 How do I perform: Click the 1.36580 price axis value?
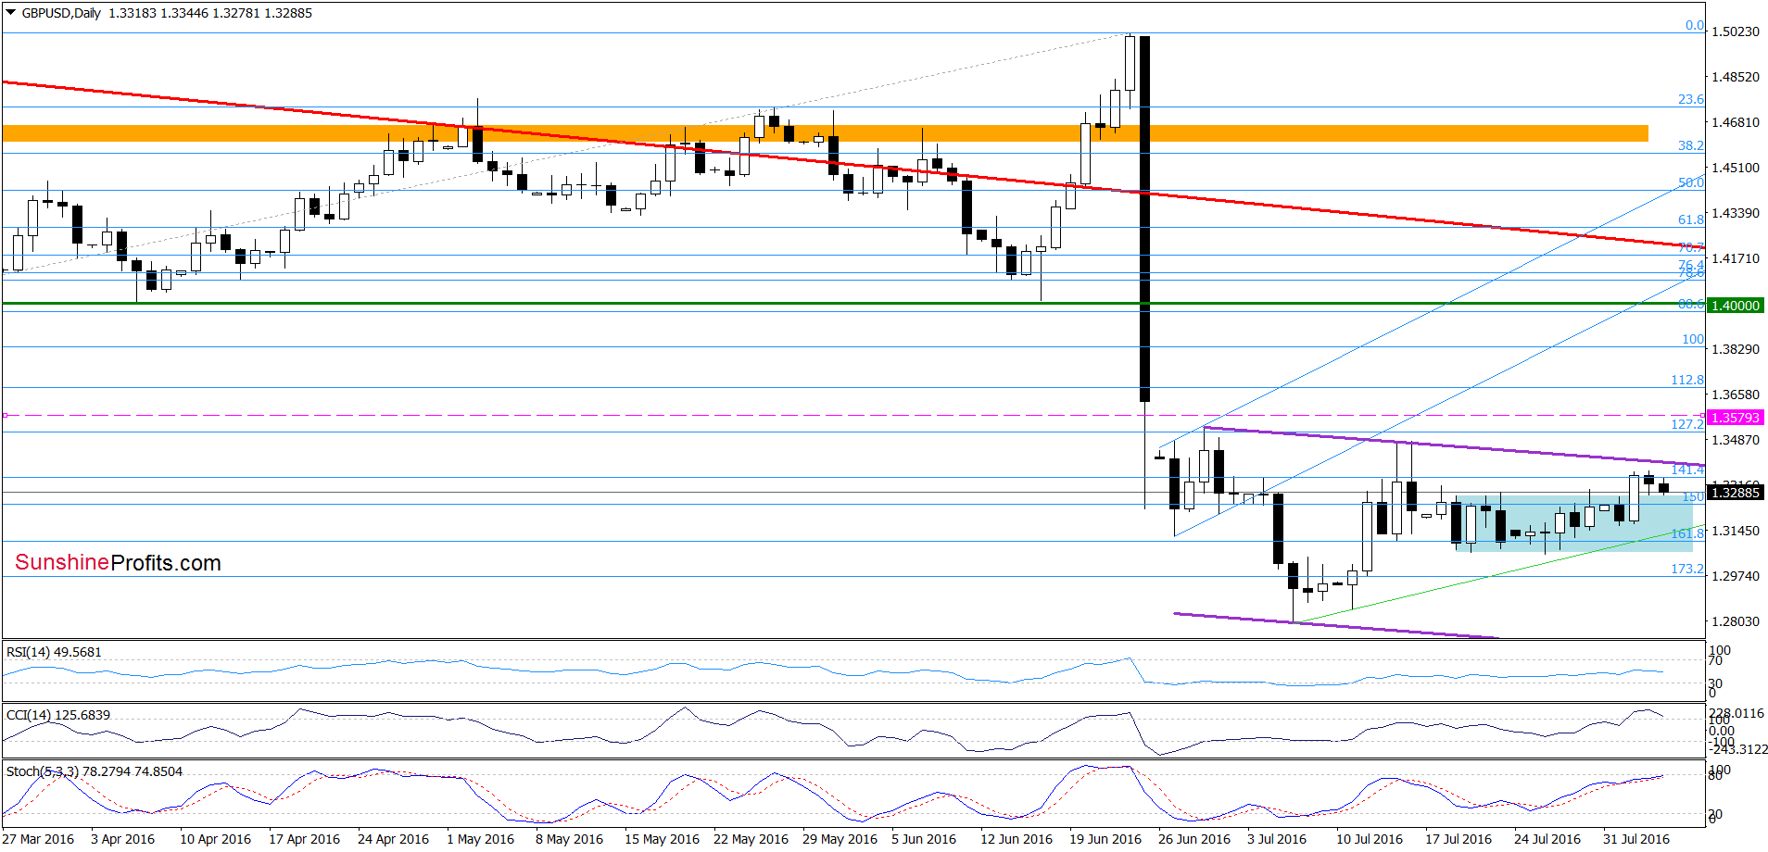1735,395
